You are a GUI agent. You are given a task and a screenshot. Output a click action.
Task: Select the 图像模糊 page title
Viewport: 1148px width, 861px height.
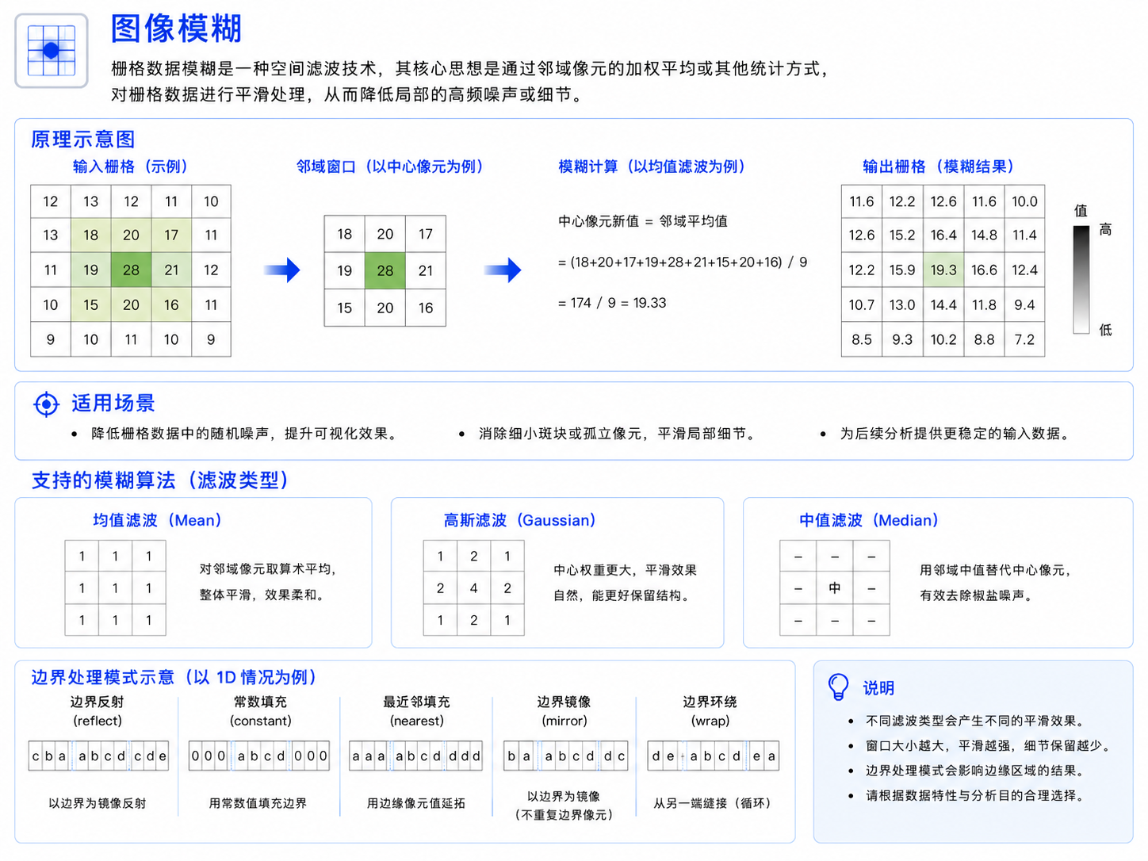(x=176, y=29)
